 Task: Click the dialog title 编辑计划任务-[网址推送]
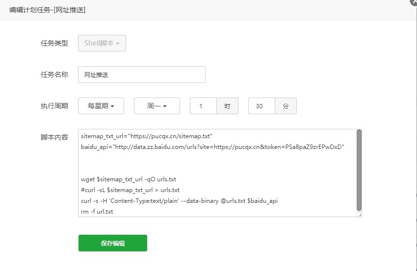pos(47,10)
